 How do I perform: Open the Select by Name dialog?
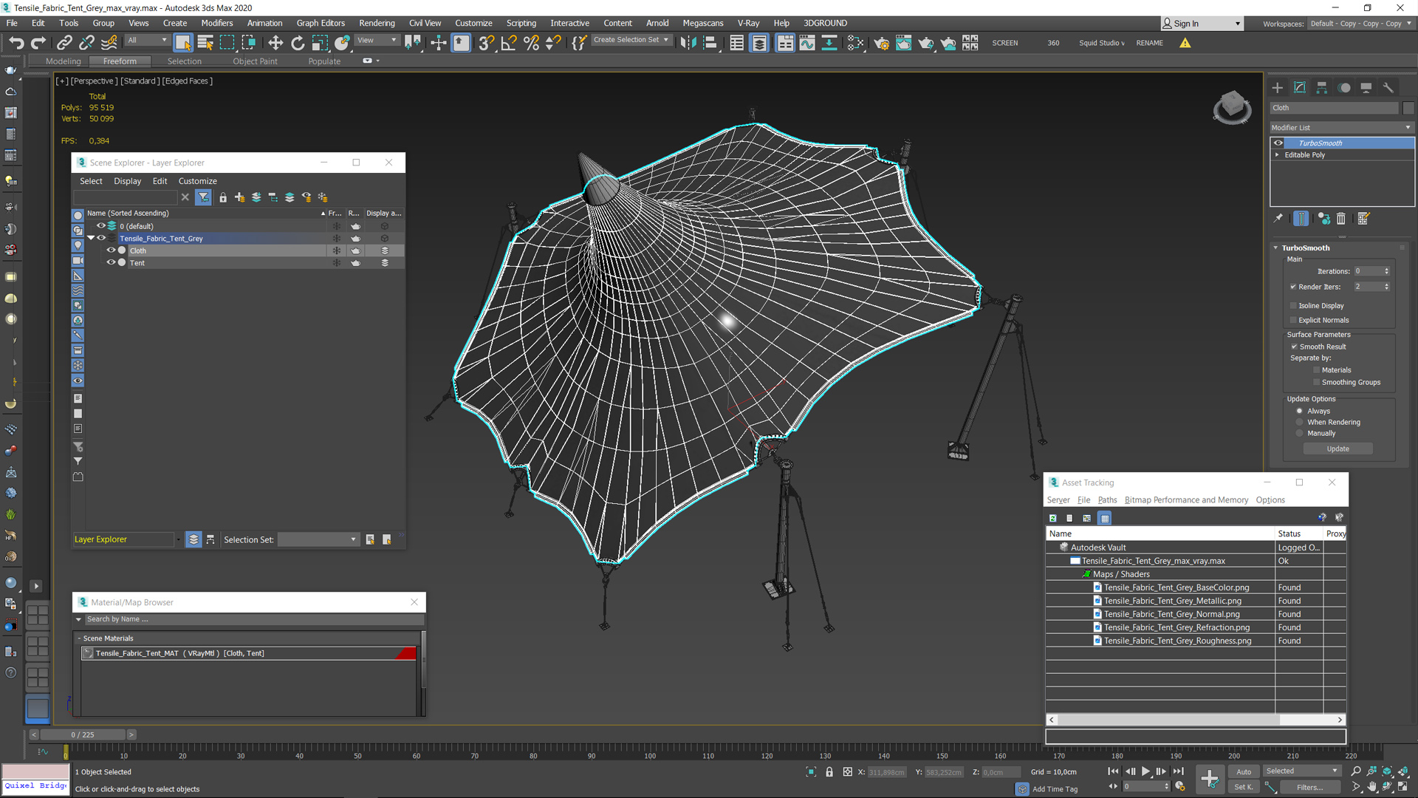pos(205,43)
